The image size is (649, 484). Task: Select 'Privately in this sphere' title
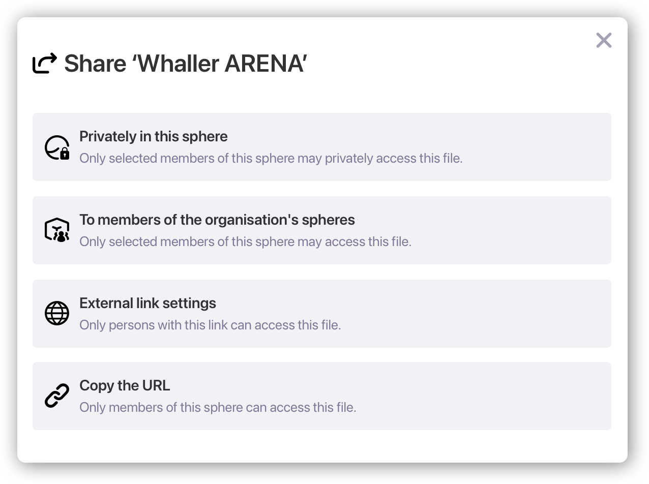[153, 136]
